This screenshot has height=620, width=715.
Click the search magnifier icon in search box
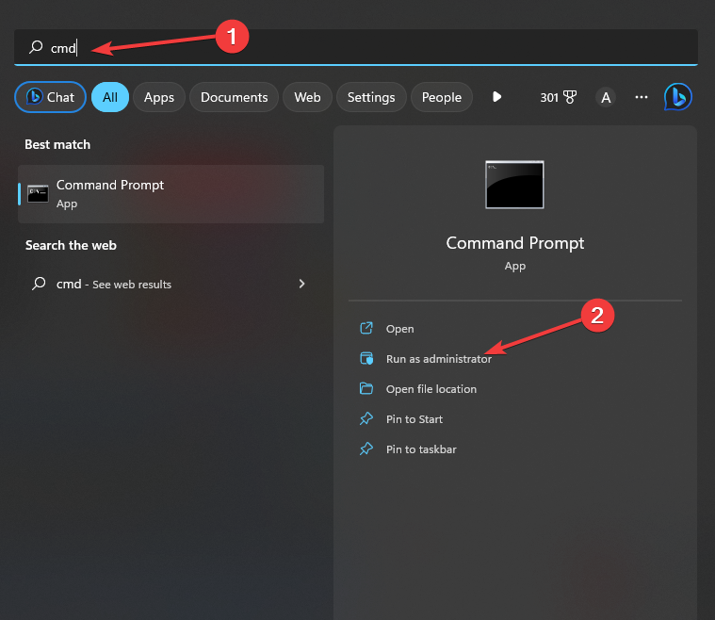coord(36,47)
